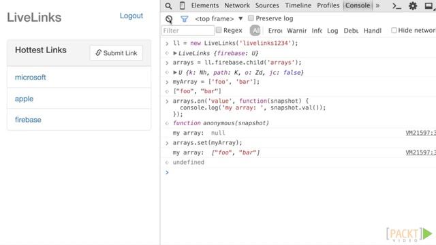The height and width of the screenshot is (245, 436).
Task: Click the dock-to-side monitor icon
Action: [429, 6]
